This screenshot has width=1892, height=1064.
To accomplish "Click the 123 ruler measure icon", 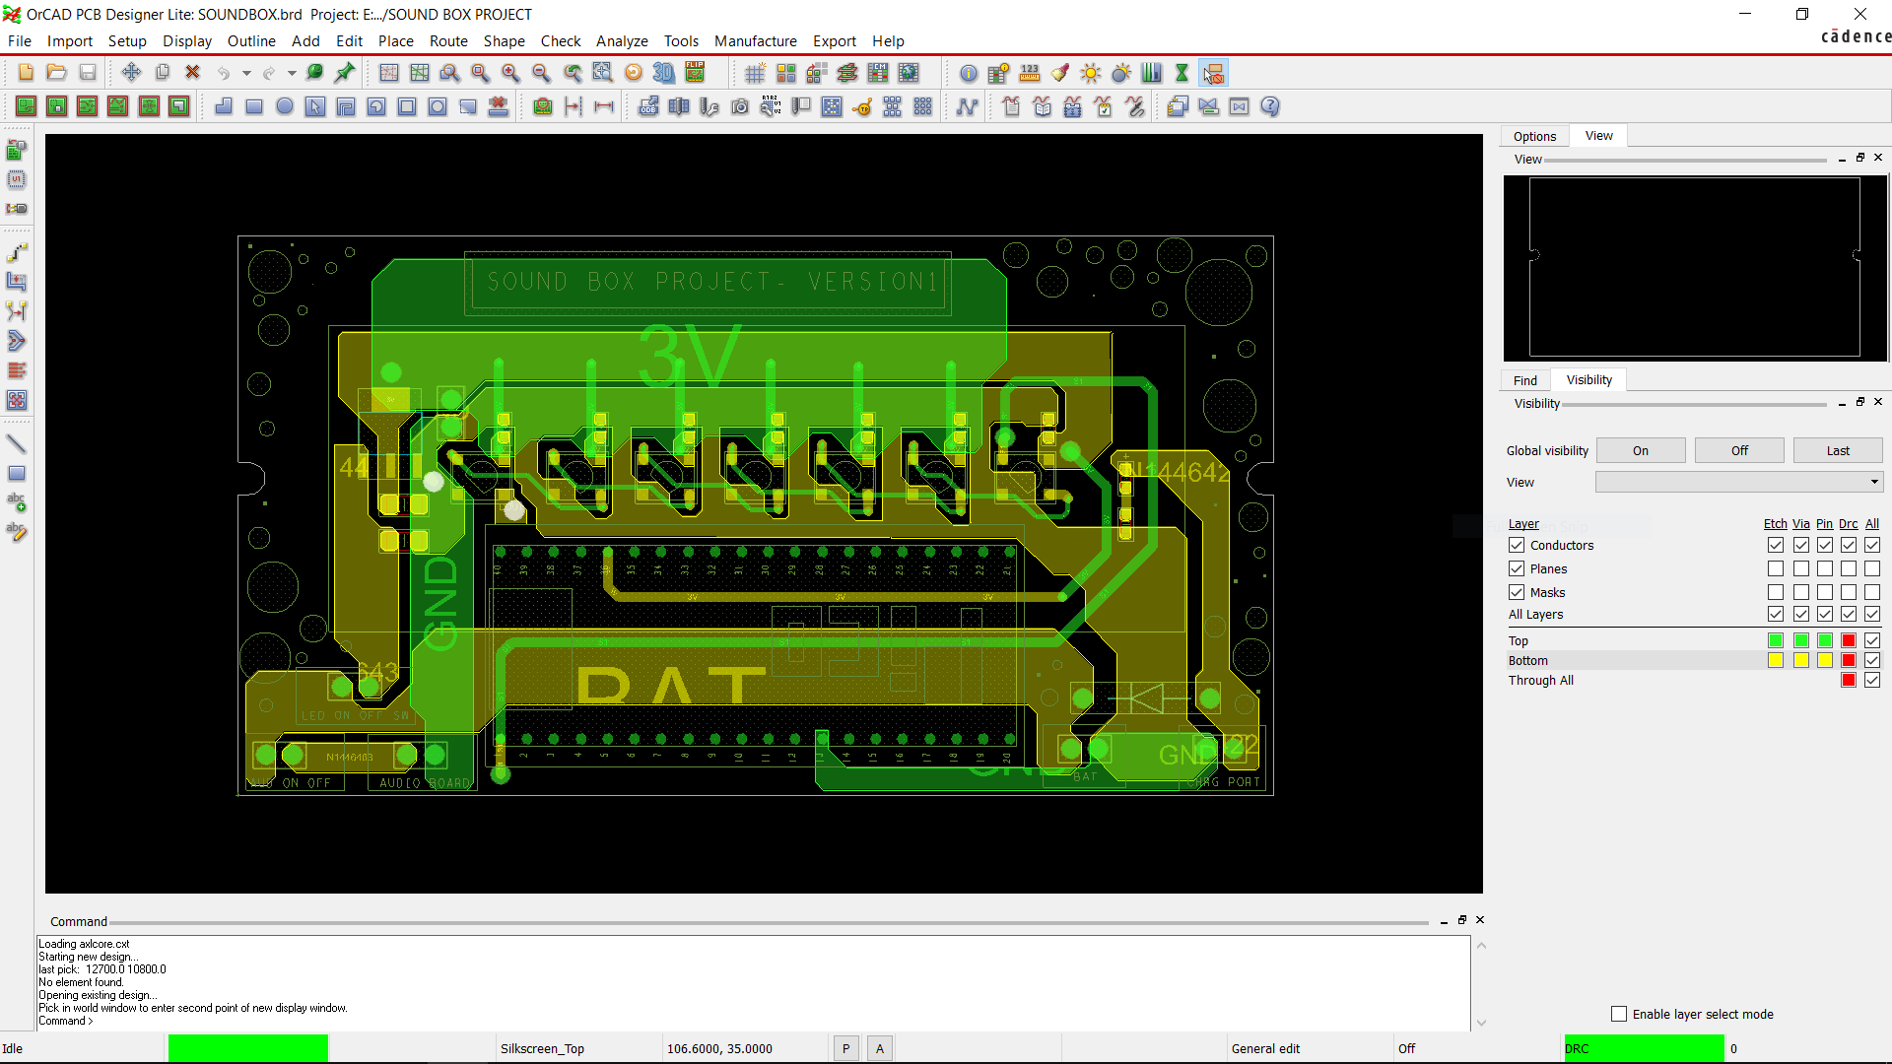I will (x=1030, y=73).
